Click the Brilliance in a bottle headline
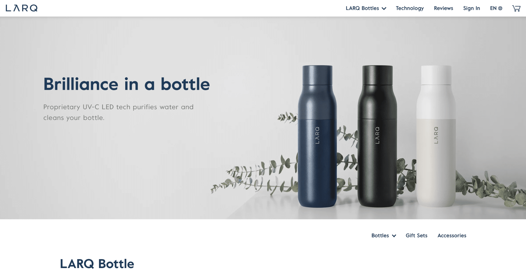 pyautogui.click(x=127, y=84)
